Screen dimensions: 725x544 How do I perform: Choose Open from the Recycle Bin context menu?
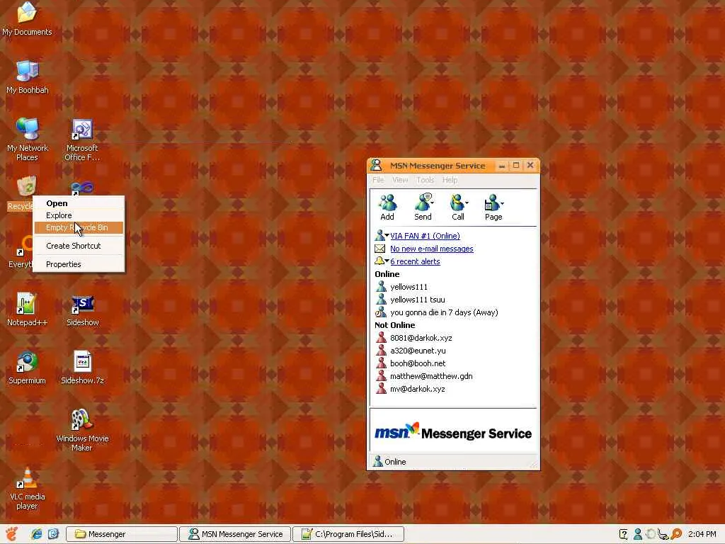pos(79,203)
